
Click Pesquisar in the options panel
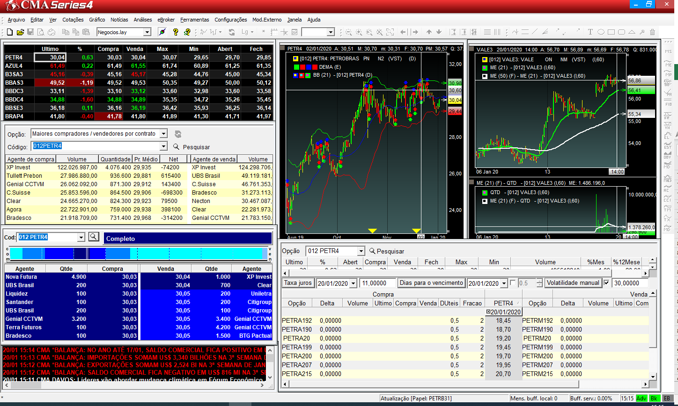[387, 251]
